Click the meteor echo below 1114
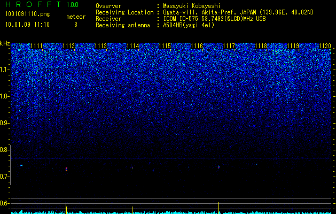The image size is (336, 214). (132, 167)
